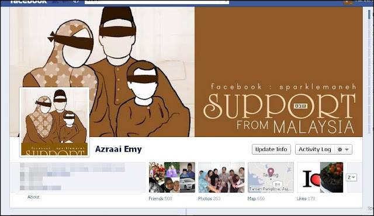The width and height of the screenshot is (374, 216).
Task: Open the Photos group picture thumbnail
Action: coord(221,177)
